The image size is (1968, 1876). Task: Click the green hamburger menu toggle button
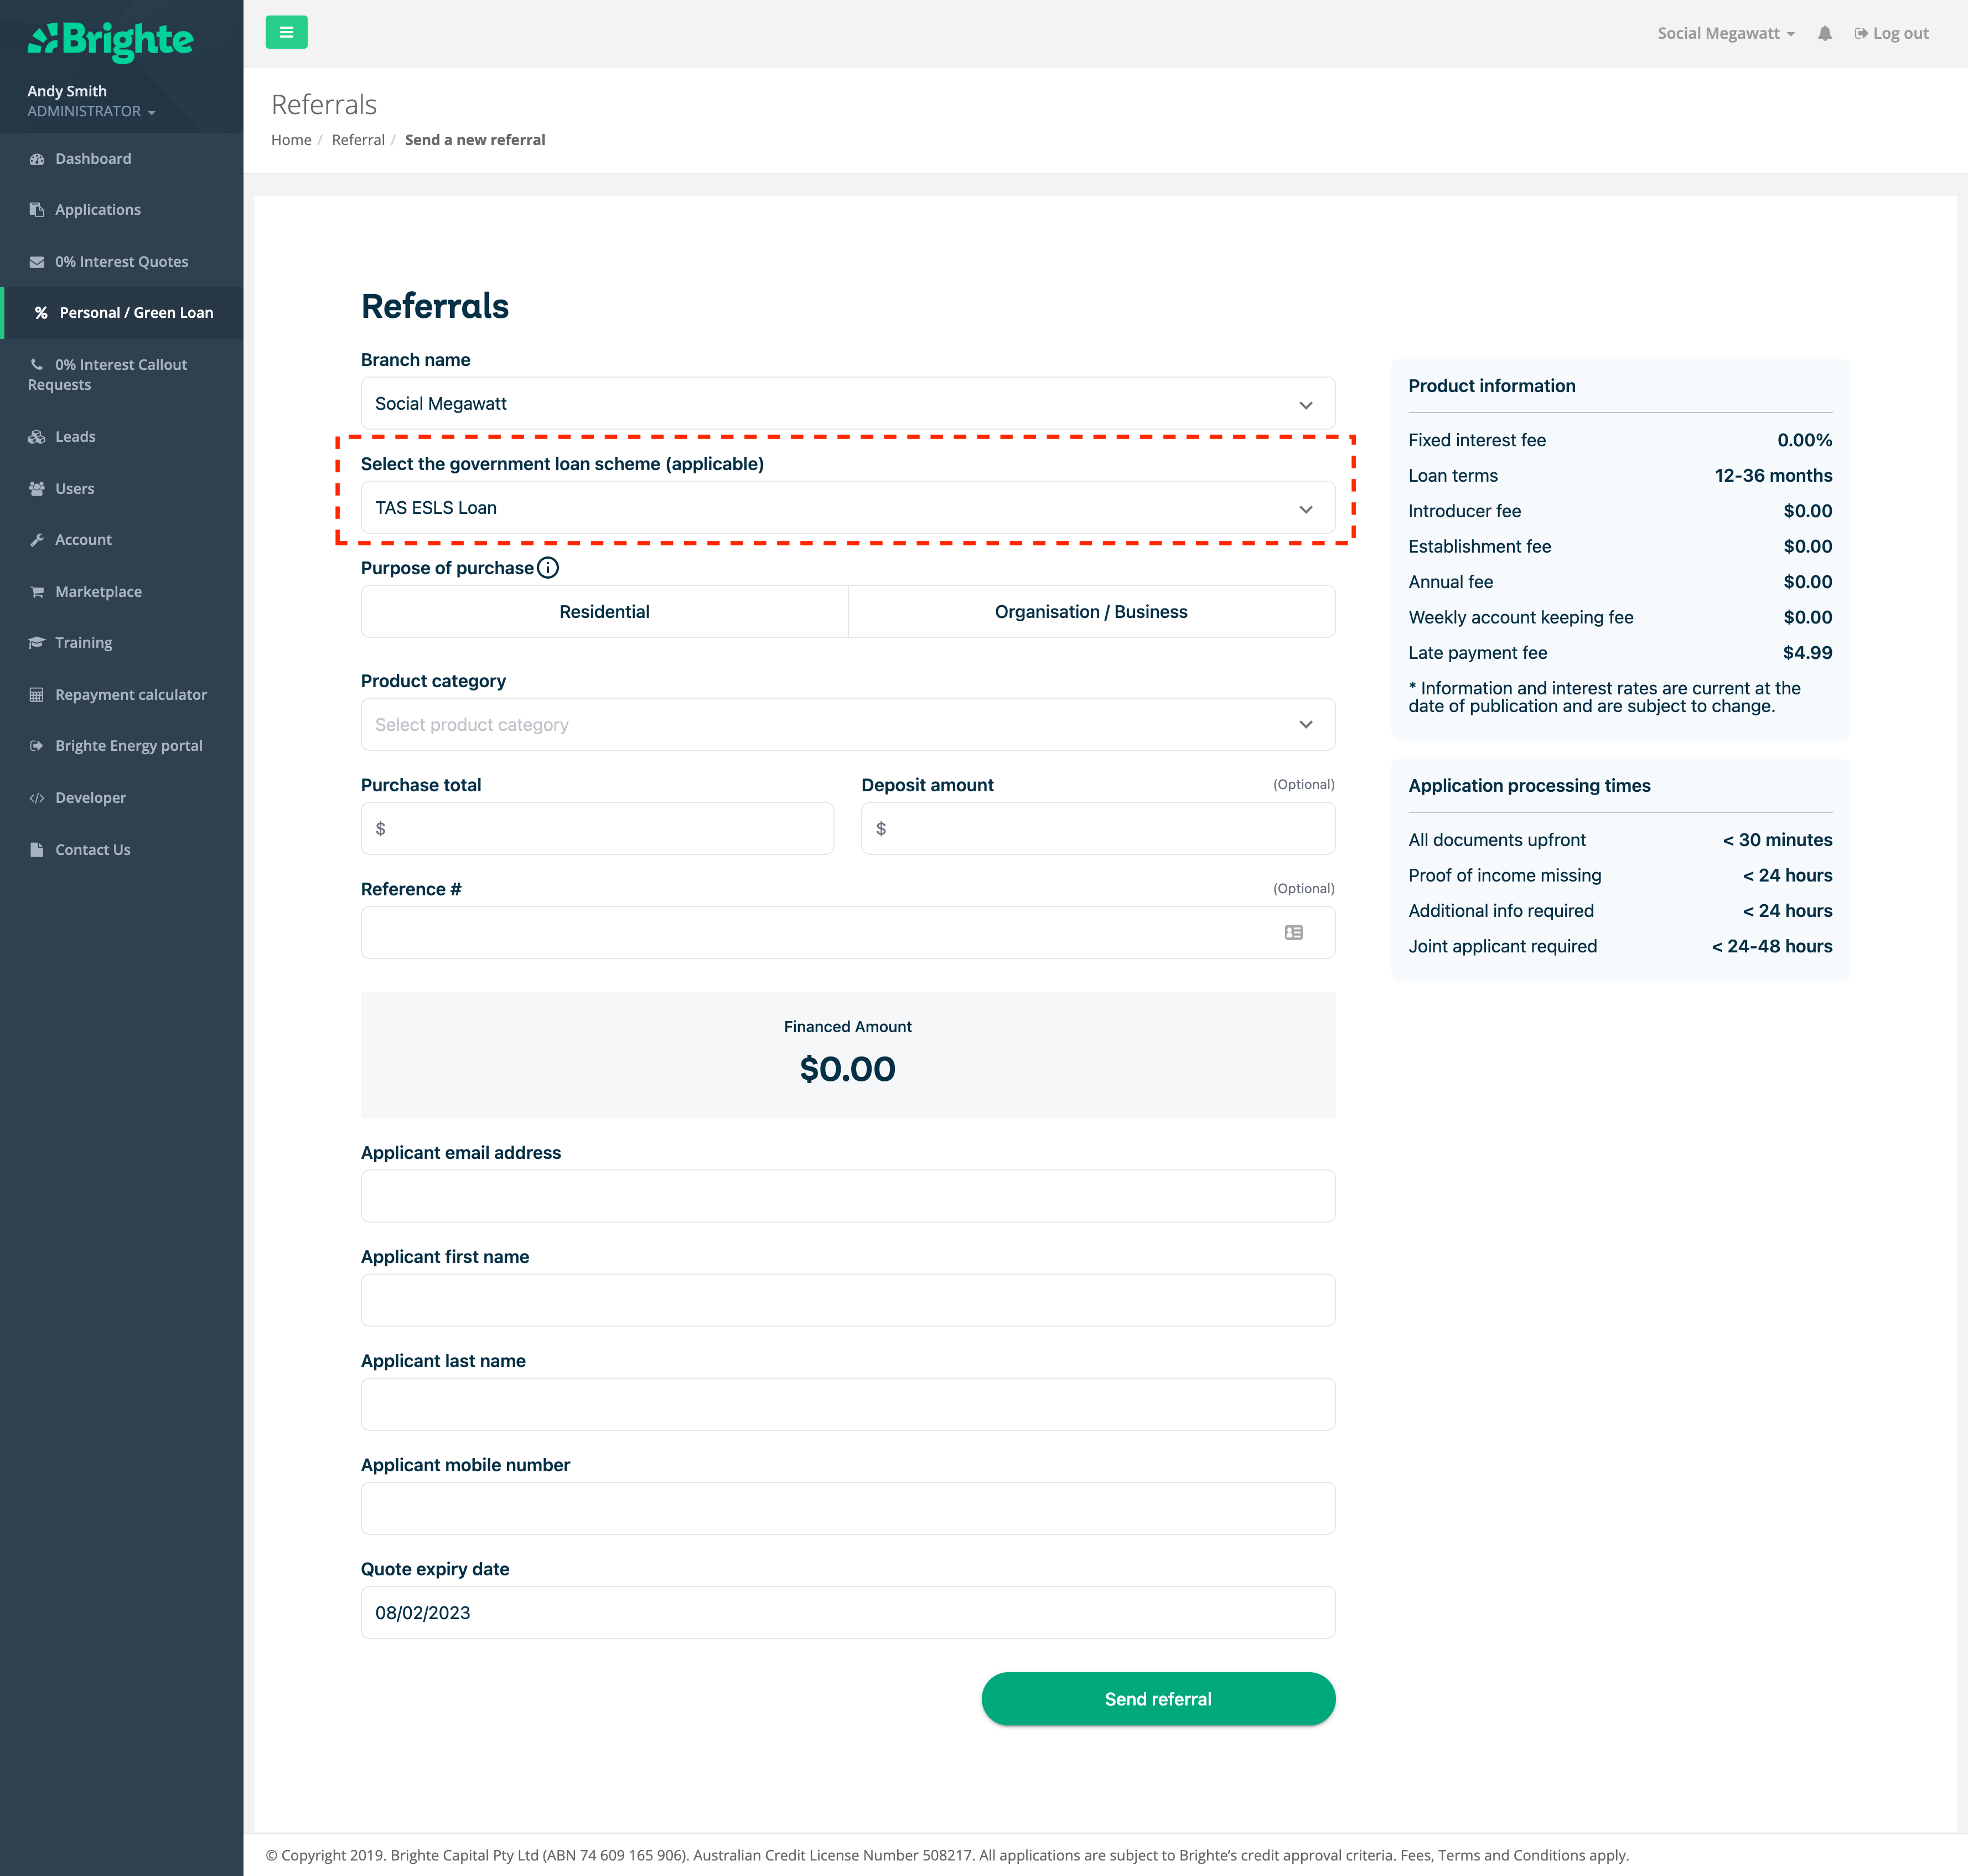point(286,32)
